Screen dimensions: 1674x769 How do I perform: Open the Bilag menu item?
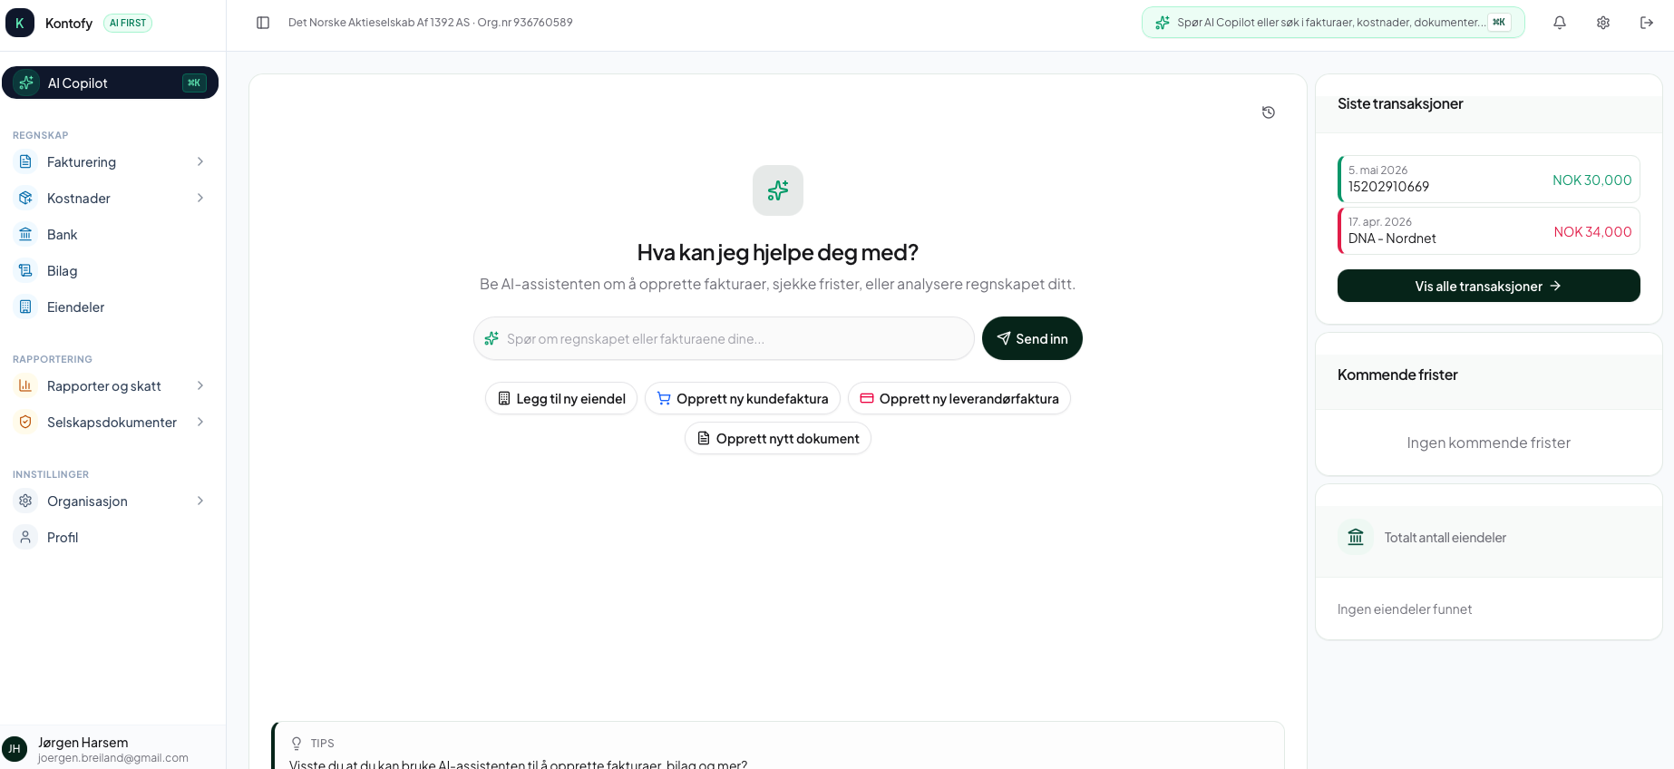pos(110,270)
